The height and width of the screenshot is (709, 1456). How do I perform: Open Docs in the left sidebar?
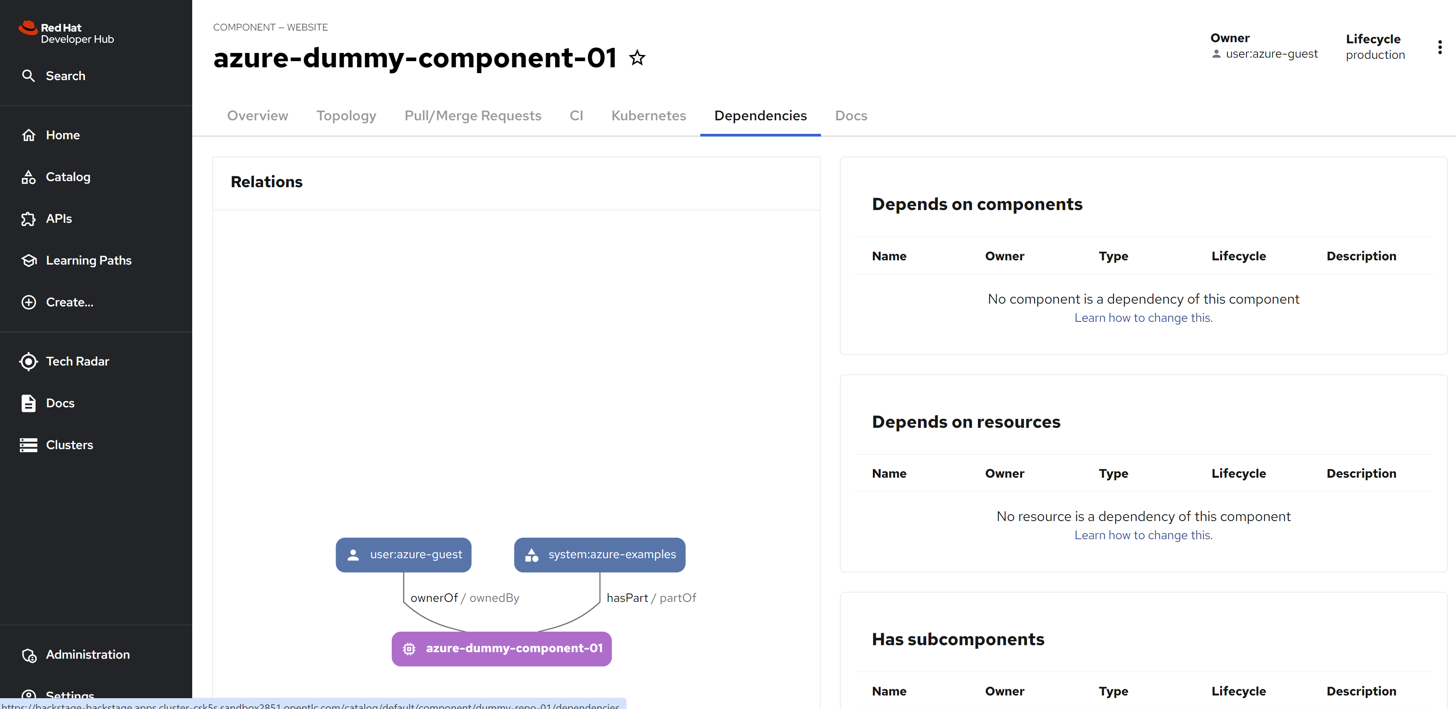pyautogui.click(x=60, y=403)
